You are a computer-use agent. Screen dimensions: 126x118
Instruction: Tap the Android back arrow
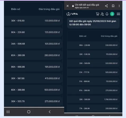[50, 112]
